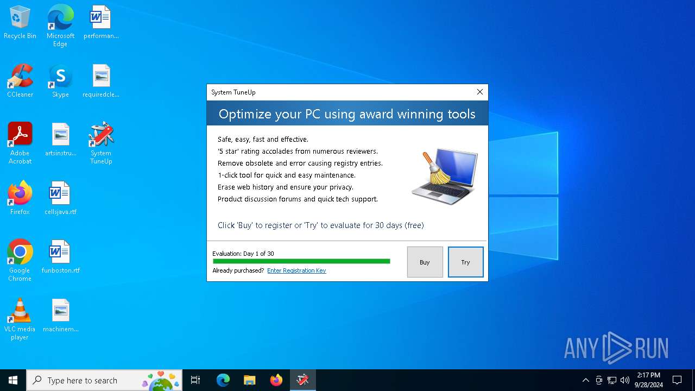The width and height of the screenshot is (695, 391).
Task: Select the System TuneUp desktop shortcut
Action: (x=101, y=143)
